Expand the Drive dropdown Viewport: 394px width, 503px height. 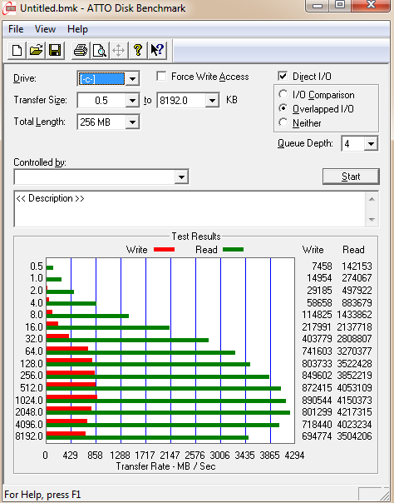tap(132, 78)
